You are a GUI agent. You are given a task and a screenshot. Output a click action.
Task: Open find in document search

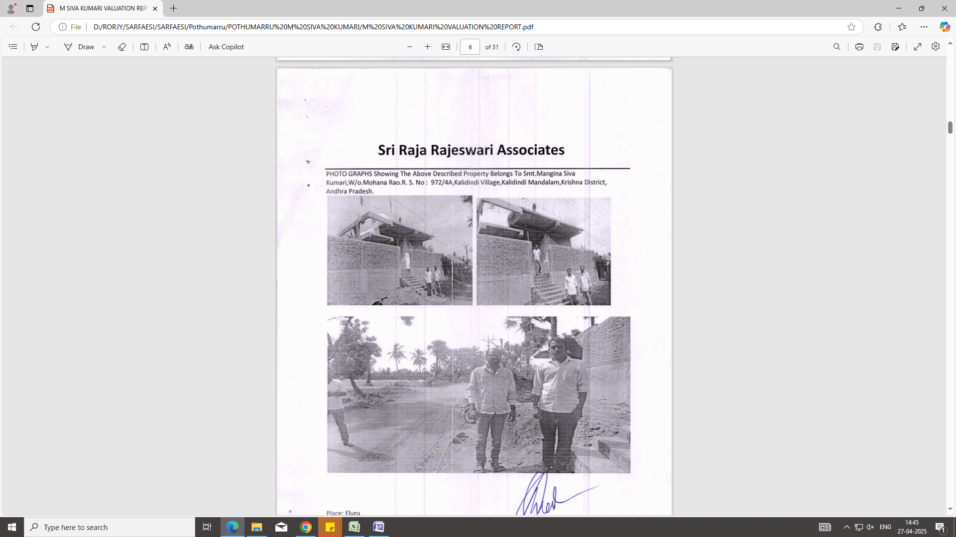[837, 47]
